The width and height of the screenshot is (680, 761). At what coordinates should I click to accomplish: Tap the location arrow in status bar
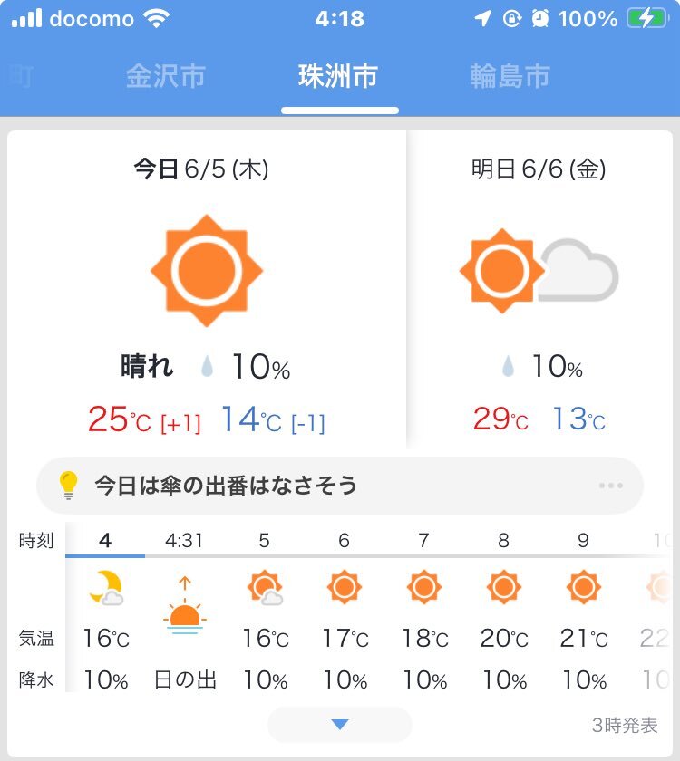[485, 18]
